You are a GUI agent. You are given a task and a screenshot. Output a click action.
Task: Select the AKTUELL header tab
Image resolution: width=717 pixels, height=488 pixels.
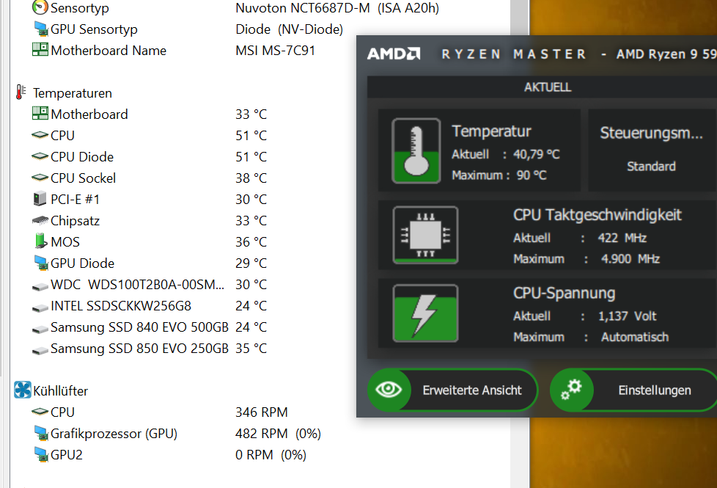coord(548,87)
